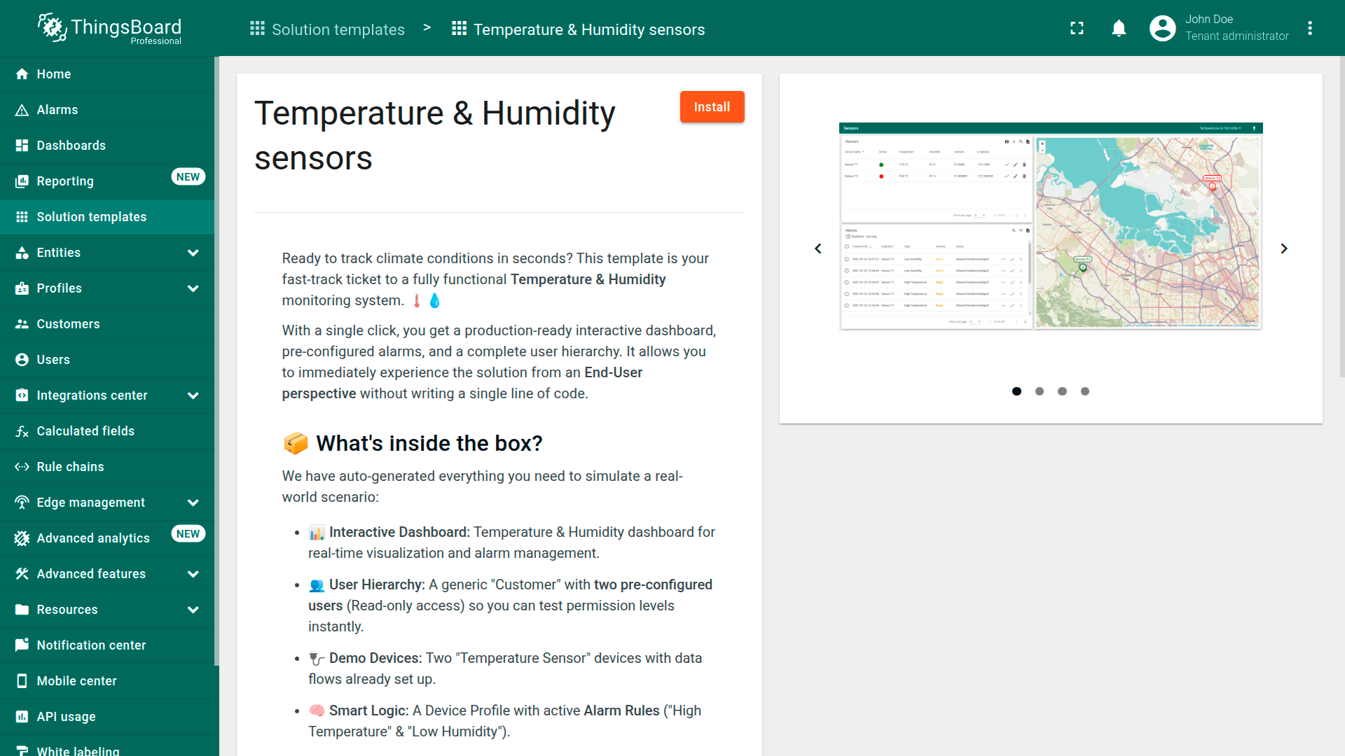Click the dashboard preview thumbnail
The height and width of the screenshot is (756, 1345).
coord(1050,226)
